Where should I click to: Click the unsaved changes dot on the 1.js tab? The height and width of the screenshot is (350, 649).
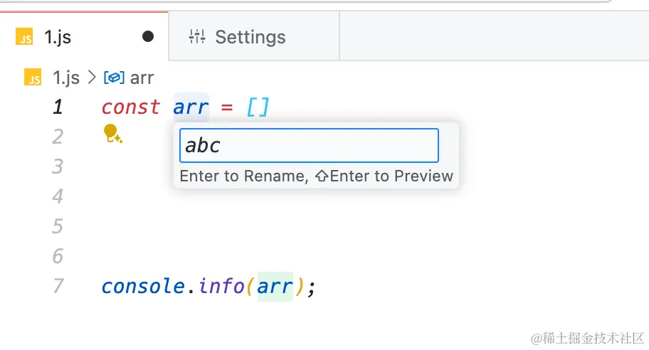tap(148, 37)
